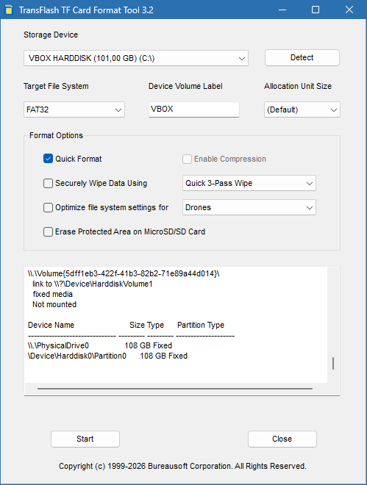Image resolution: width=367 pixels, height=485 pixels.
Task: Click the Start button
Action: click(85, 439)
